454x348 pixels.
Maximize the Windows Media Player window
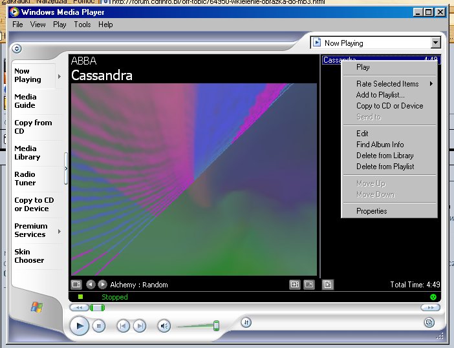click(429, 12)
